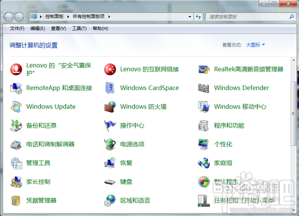Open 恢复 icon
The image size is (299, 216).
[110, 163]
